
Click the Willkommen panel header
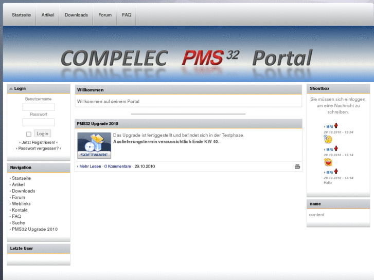pos(188,89)
